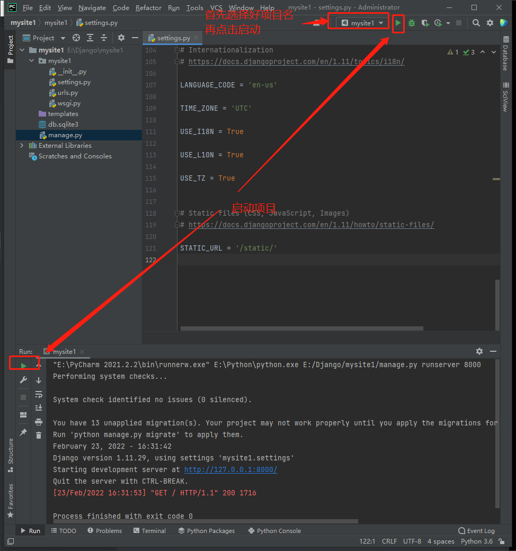This screenshot has width=516, height=551.
Task: Start debugging with the green bug icon
Action: tap(412, 23)
